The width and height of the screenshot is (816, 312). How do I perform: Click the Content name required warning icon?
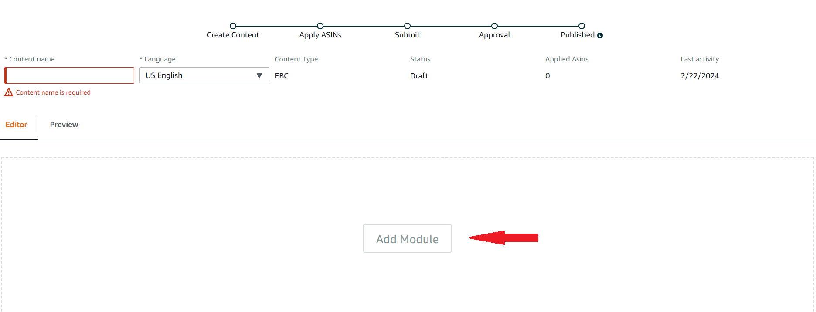tap(9, 92)
